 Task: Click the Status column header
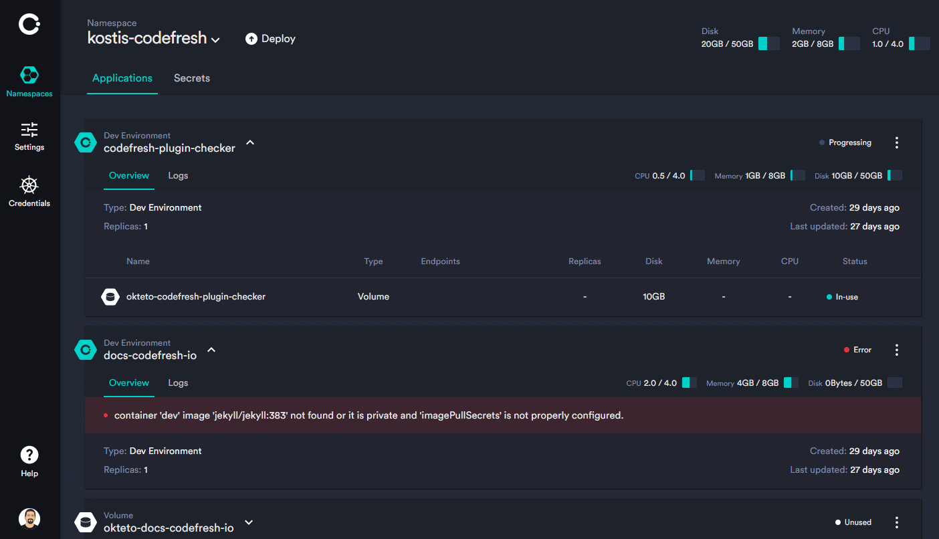[x=855, y=261]
